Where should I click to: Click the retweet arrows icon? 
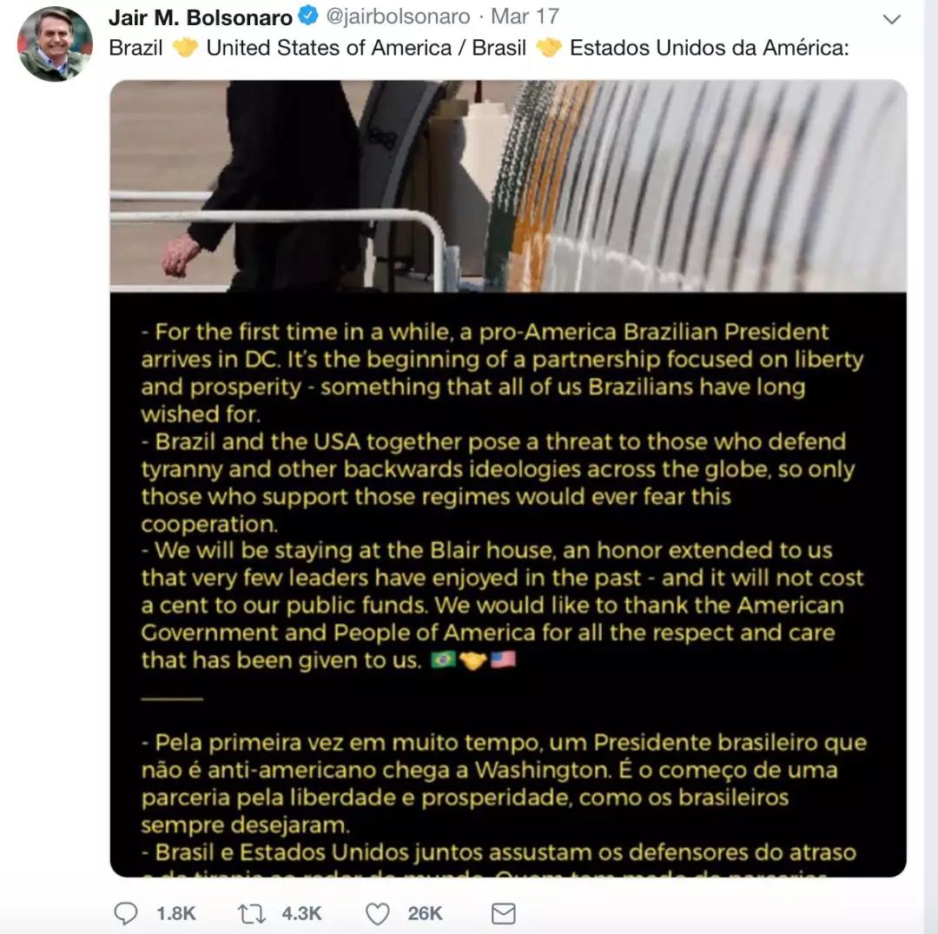click(252, 914)
